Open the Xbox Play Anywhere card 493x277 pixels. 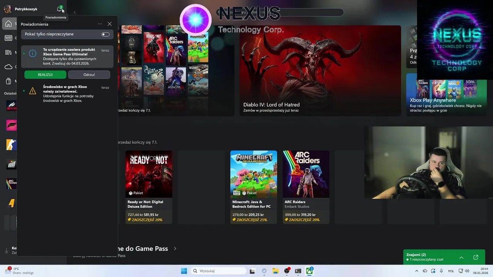446,95
